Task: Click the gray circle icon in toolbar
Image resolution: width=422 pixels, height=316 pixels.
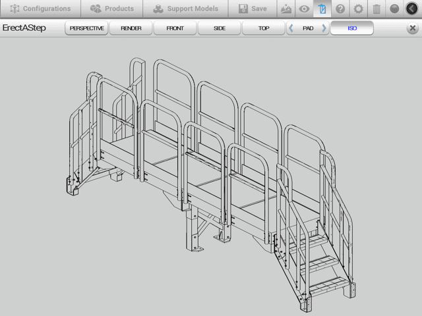Action: [x=394, y=9]
